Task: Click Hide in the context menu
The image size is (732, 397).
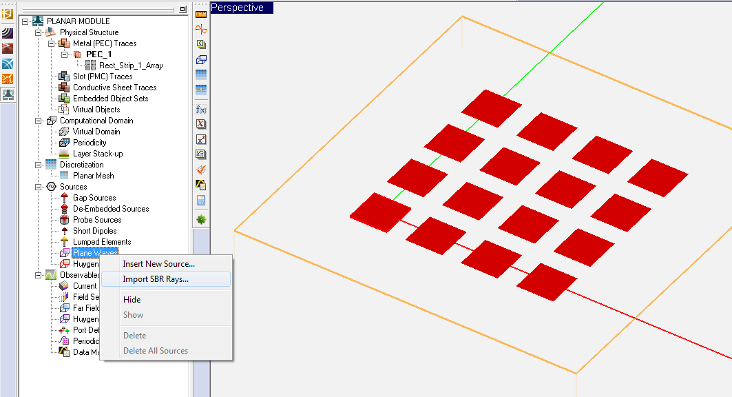Action: 132,300
